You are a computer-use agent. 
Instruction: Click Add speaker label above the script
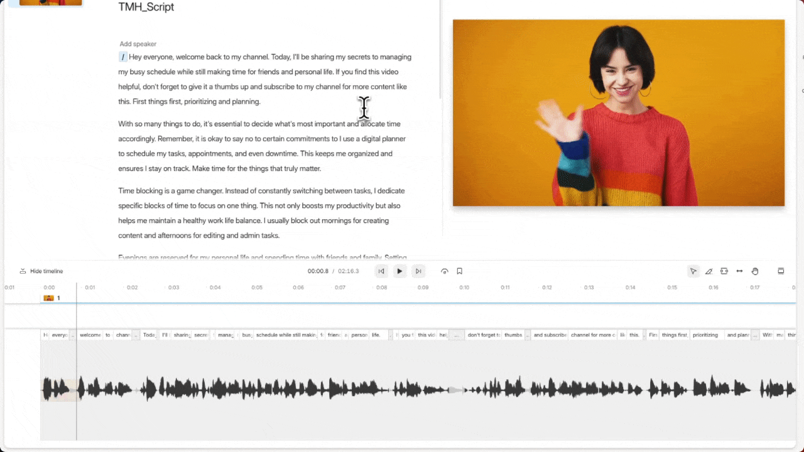pyautogui.click(x=138, y=44)
